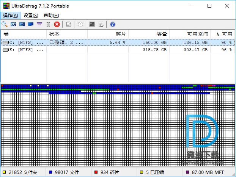Screen dimensions: 236x177
Task: Click the Analyze magnifier toolbar icon
Action: 5,24
